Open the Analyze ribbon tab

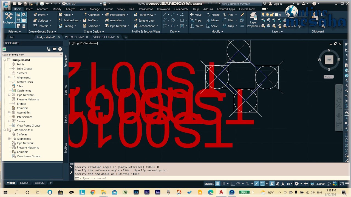pos(70,9)
